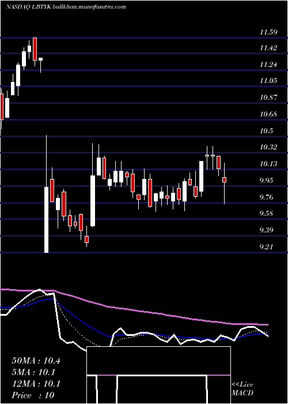Click the 10.68 price axis label
Viewport: 288px width, 404px height.
tap(268, 114)
